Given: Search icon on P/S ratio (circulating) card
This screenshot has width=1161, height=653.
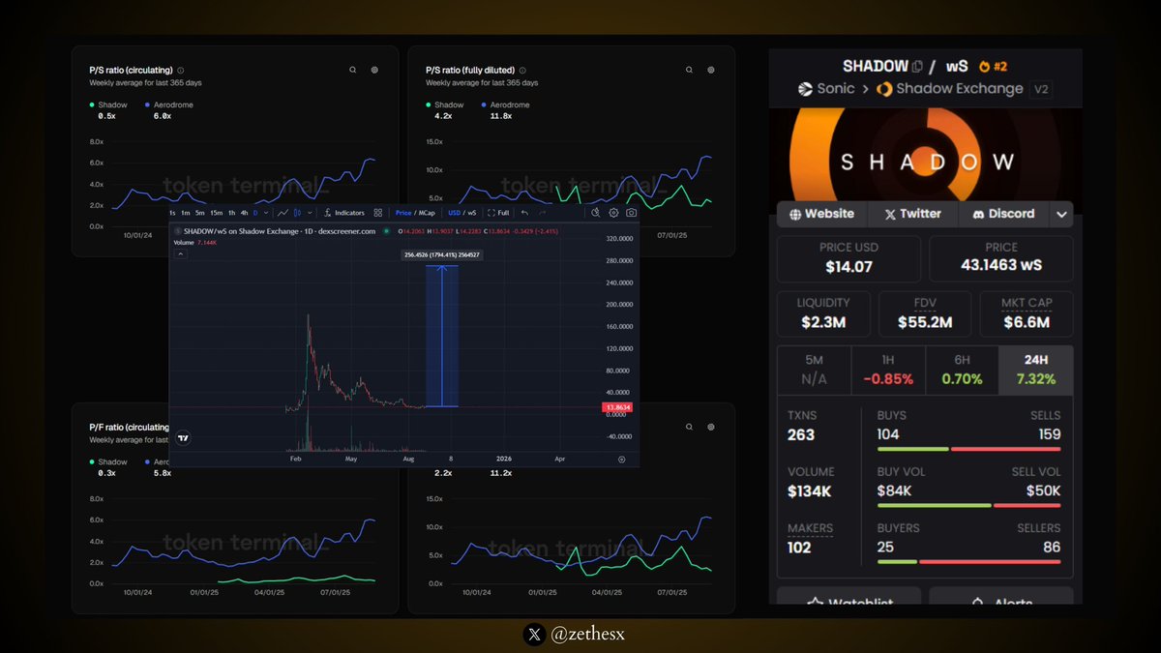Looking at the screenshot, I should (352, 70).
